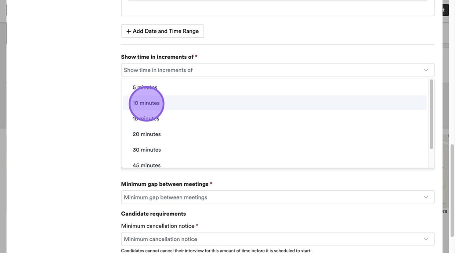
Task: Click the bold Show time in increments label
Action: pyautogui.click(x=157, y=57)
